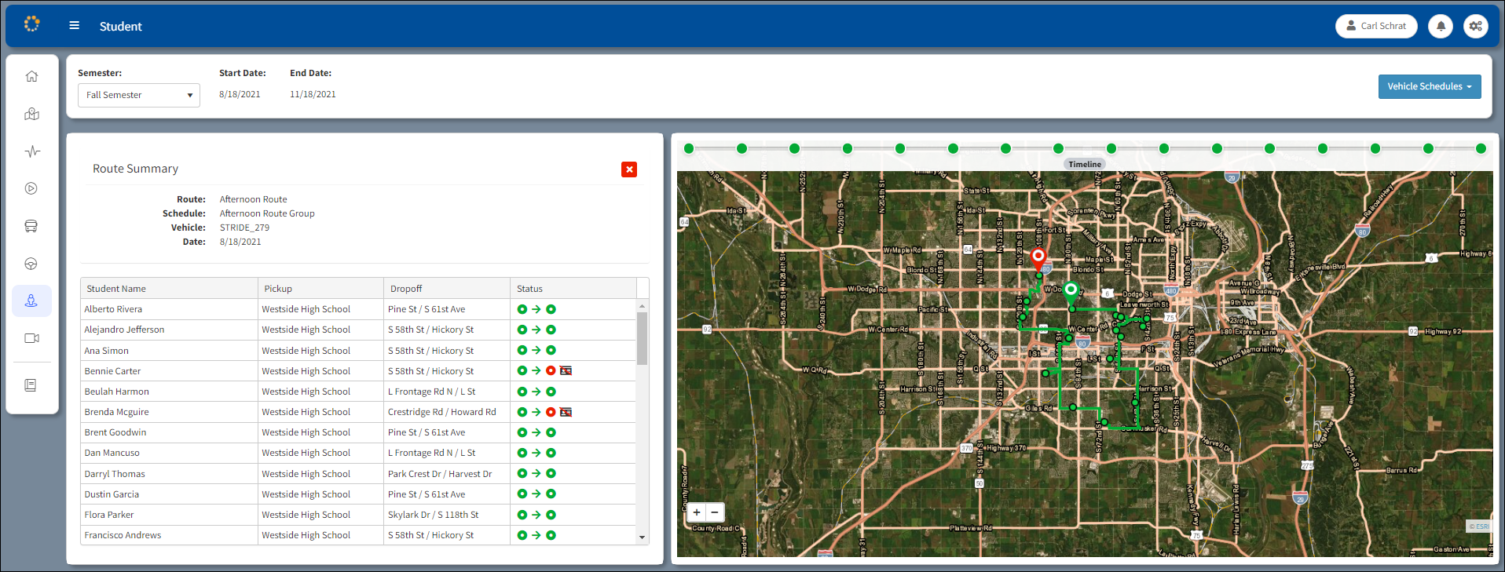Open the activity pulse icon in sidebar
This screenshot has height=572, width=1505.
coord(31,151)
